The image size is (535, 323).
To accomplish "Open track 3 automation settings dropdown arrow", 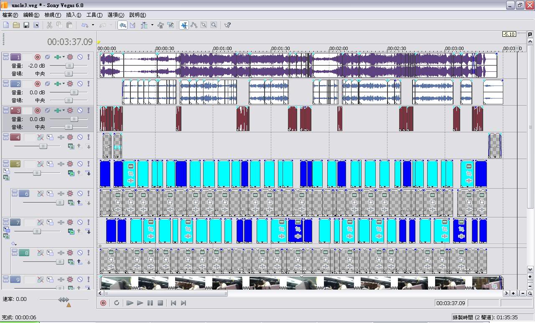I will pyautogui.click(x=64, y=111).
